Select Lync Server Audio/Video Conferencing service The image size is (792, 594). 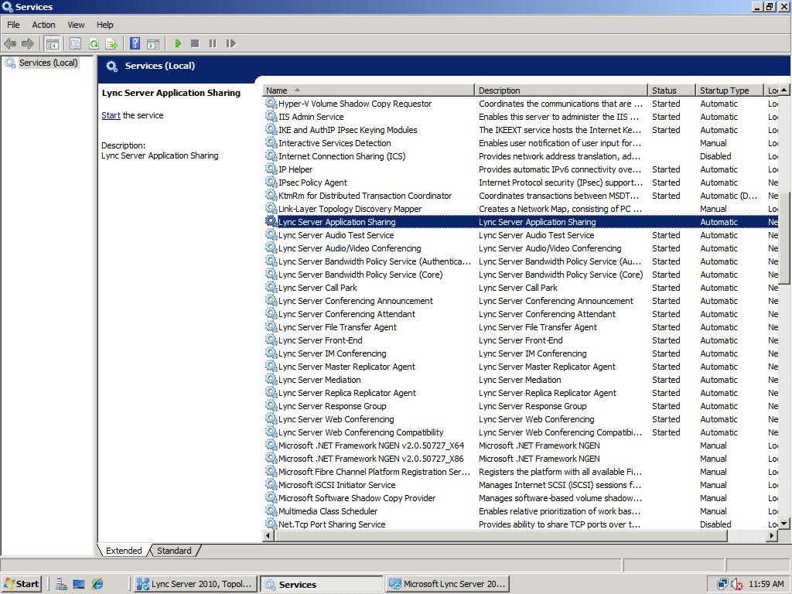pyautogui.click(x=521, y=248)
